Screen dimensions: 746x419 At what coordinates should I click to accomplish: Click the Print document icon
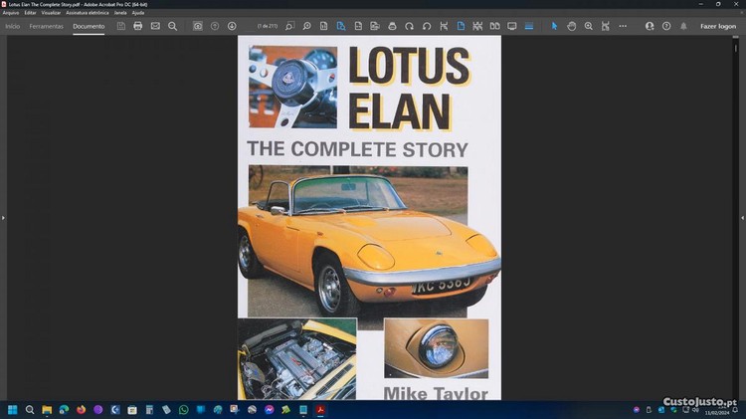pyautogui.click(x=138, y=26)
